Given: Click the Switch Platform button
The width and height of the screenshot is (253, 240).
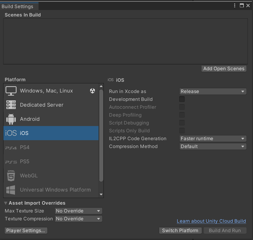Looking at the screenshot, I should [180, 231].
